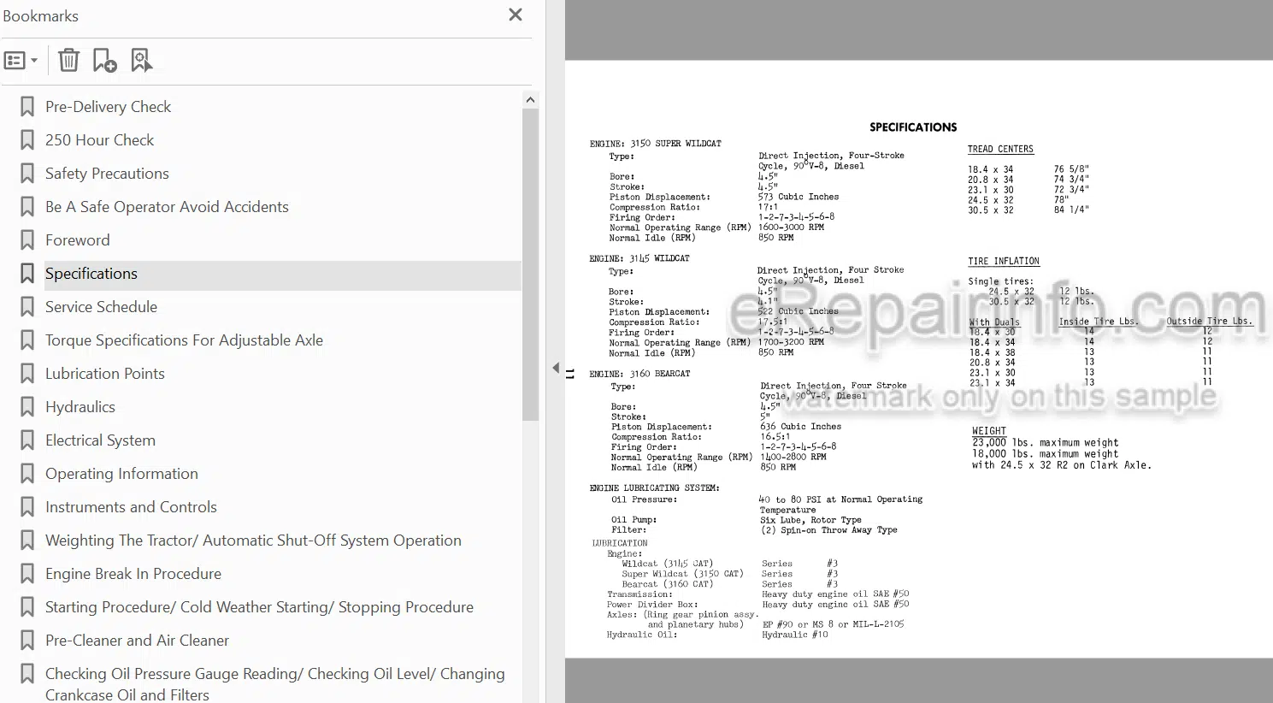Jump to Safety Precautions section
1273x703 pixels.
107,174
